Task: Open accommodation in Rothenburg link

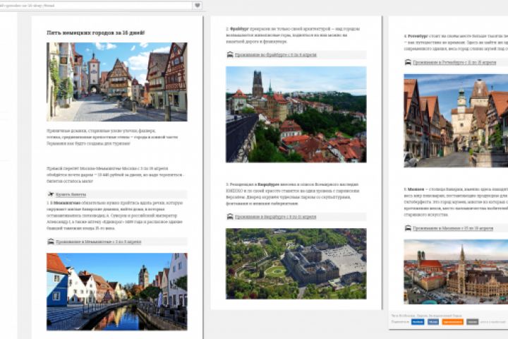Action: pyautogui.click(x=454, y=62)
